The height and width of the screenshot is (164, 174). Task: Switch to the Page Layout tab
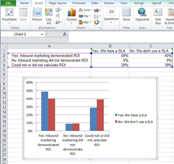pos(58,3)
